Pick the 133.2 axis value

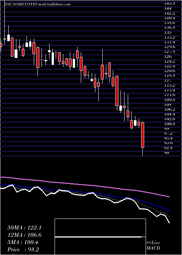pos(170,37)
